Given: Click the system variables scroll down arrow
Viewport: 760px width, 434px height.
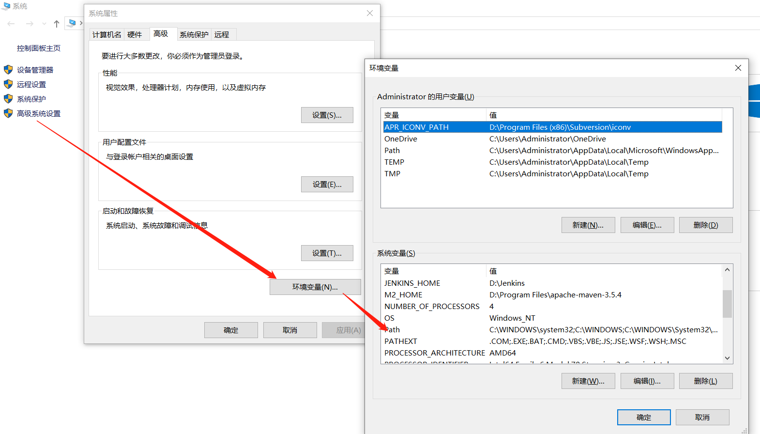Looking at the screenshot, I should pos(727,358).
